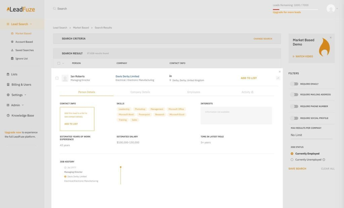Enable the Require Email filter

(x=295, y=83)
